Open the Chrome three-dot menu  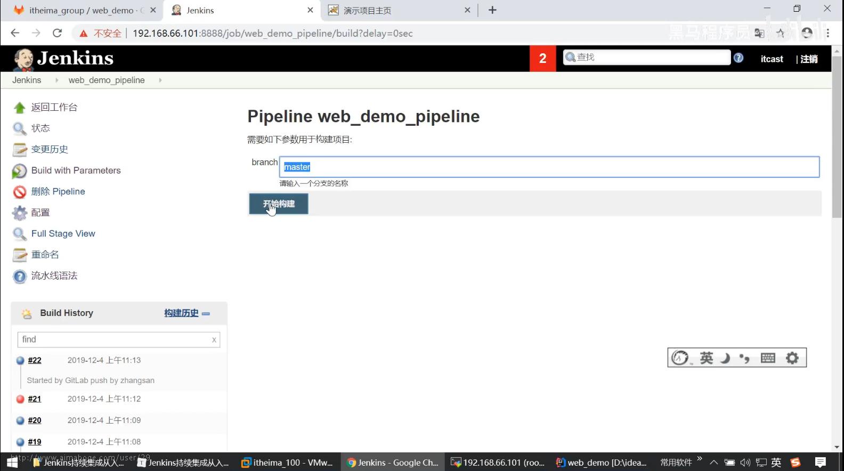pos(827,33)
